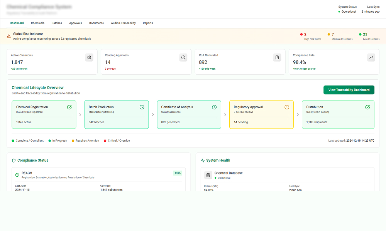The image size is (386, 231).
Task: Click the Pending Approvals alert icon
Action: click(183, 57)
